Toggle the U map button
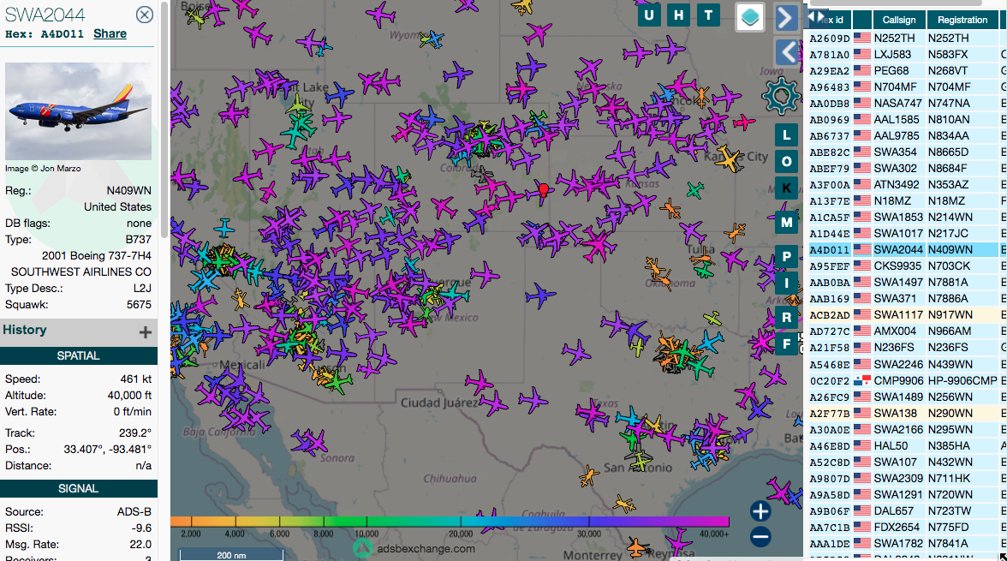The width and height of the screenshot is (1007, 561). pyautogui.click(x=649, y=15)
